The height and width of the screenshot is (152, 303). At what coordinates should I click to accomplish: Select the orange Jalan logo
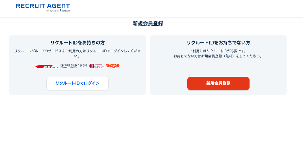113,66
